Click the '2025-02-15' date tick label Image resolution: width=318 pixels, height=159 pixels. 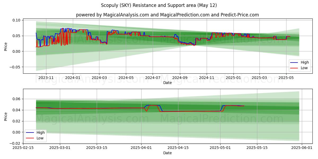tap(23, 148)
